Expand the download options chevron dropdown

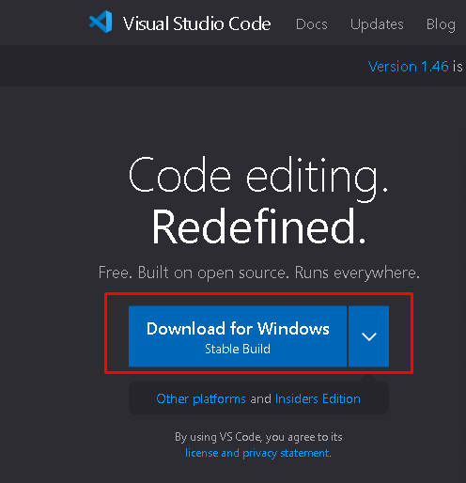coord(369,336)
